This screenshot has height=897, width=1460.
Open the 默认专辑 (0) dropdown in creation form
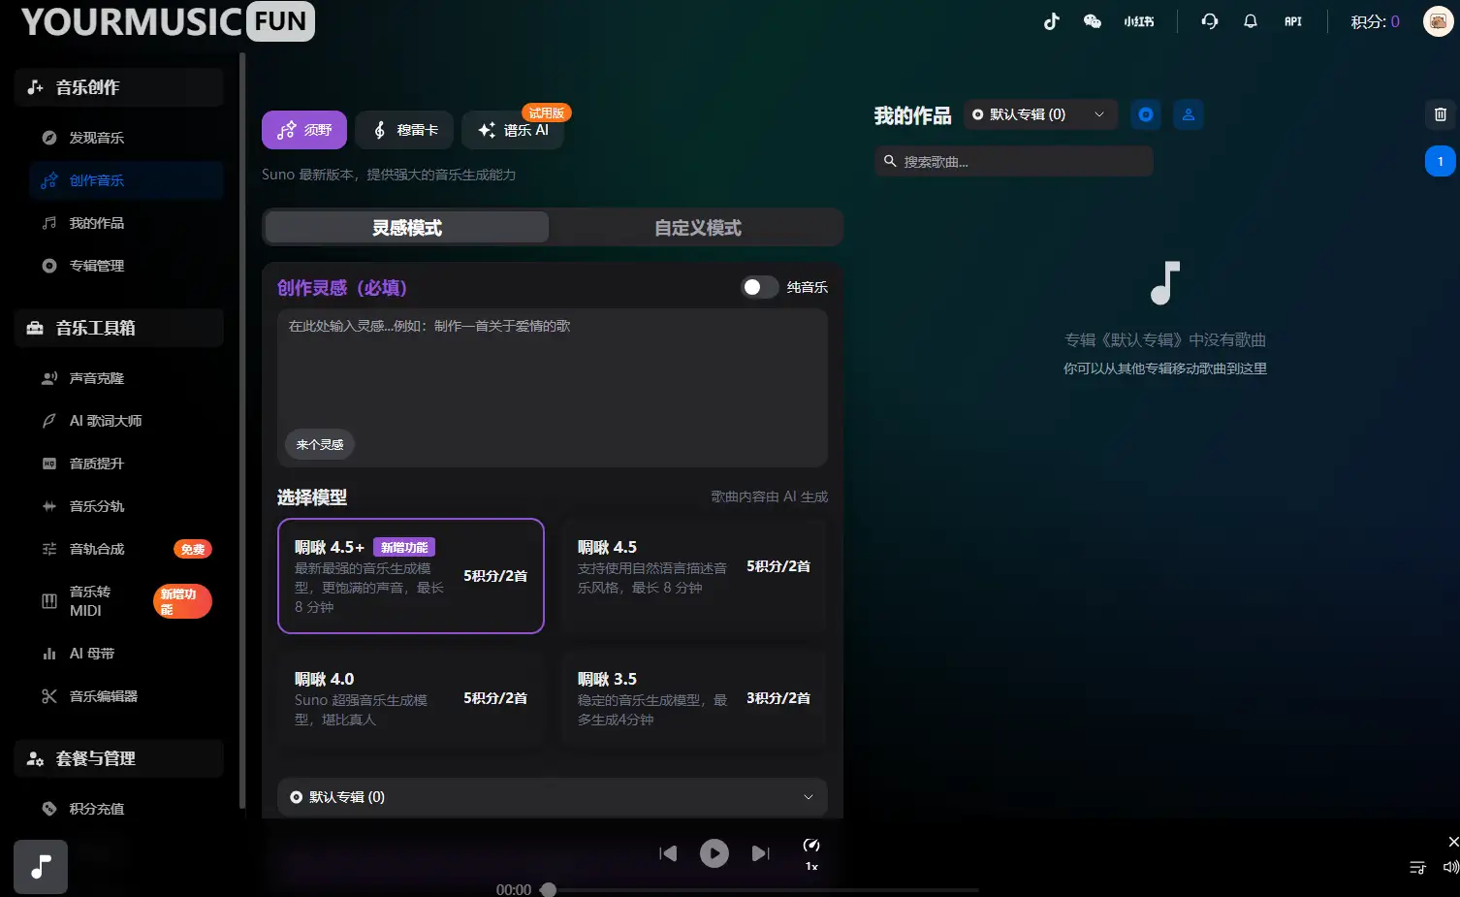pyautogui.click(x=553, y=797)
